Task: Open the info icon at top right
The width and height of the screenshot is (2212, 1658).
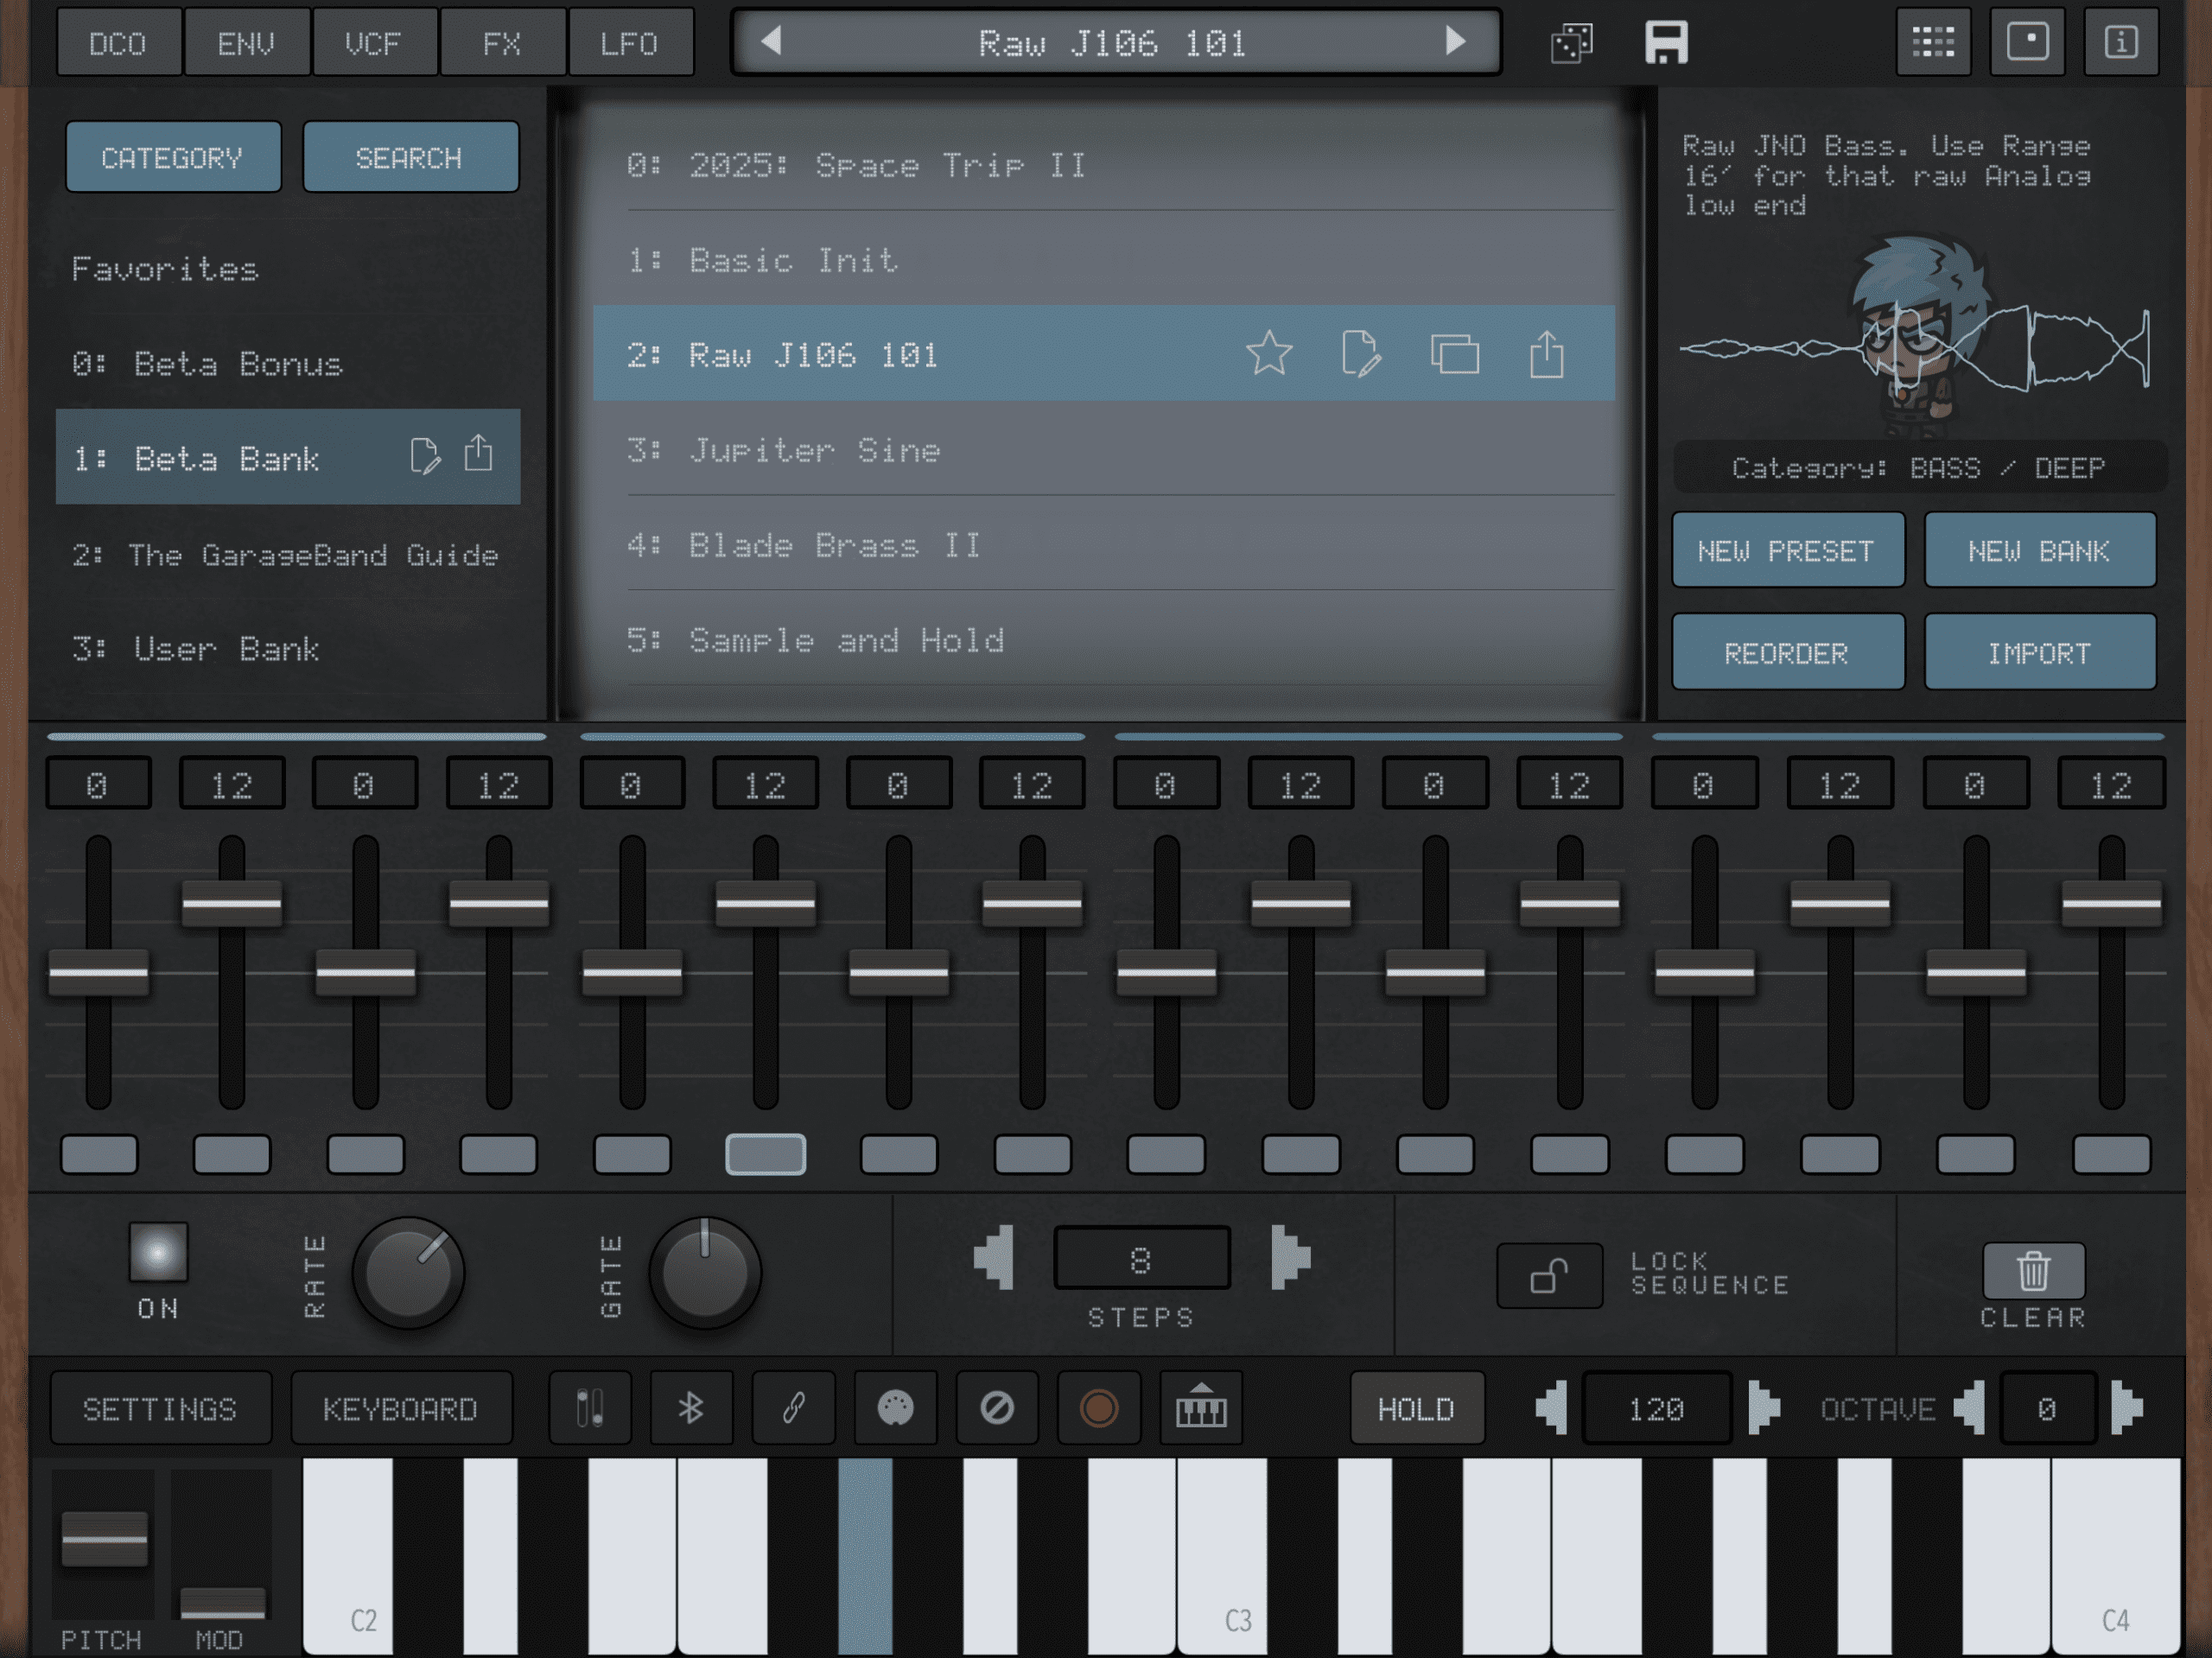Action: pos(2121,42)
